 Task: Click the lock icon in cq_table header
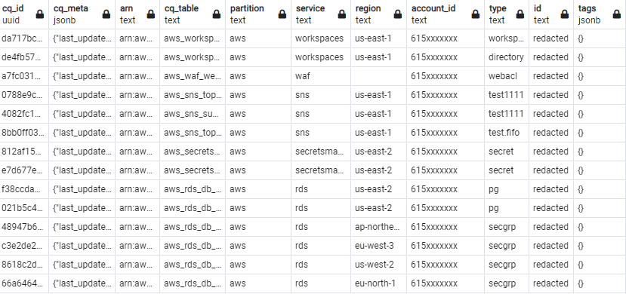pyautogui.click(x=217, y=14)
